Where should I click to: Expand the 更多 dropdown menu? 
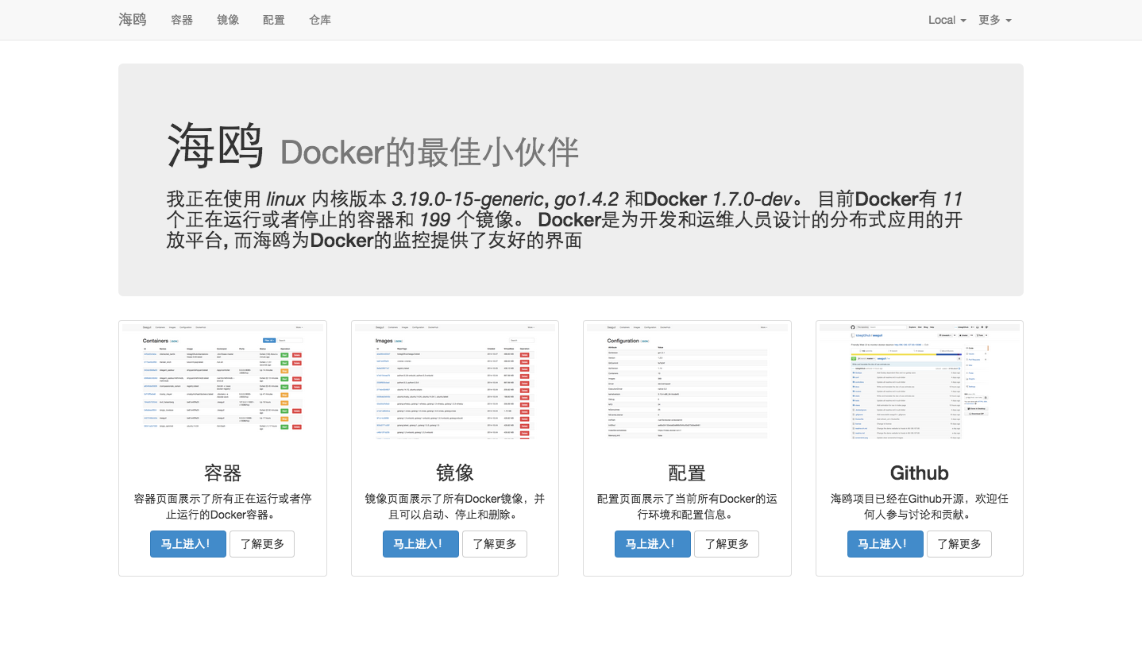click(995, 20)
